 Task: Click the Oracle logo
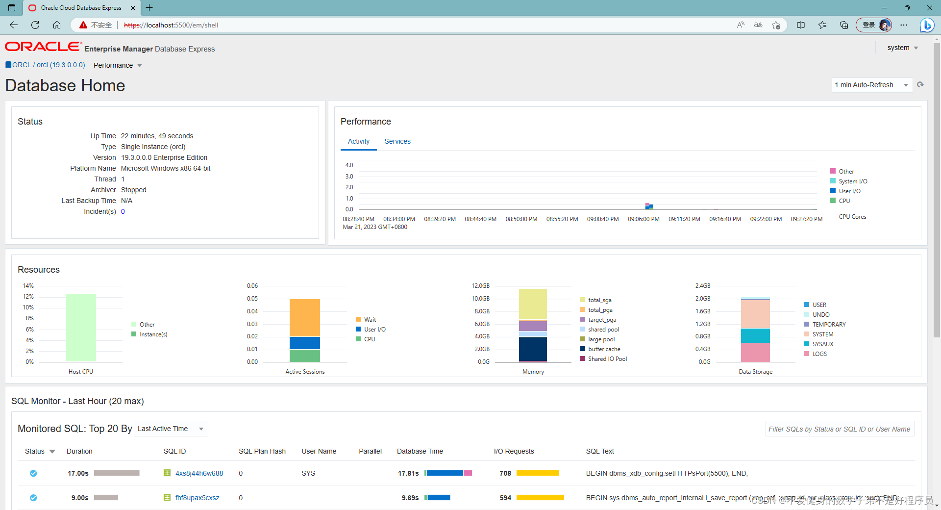click(43, 47)
